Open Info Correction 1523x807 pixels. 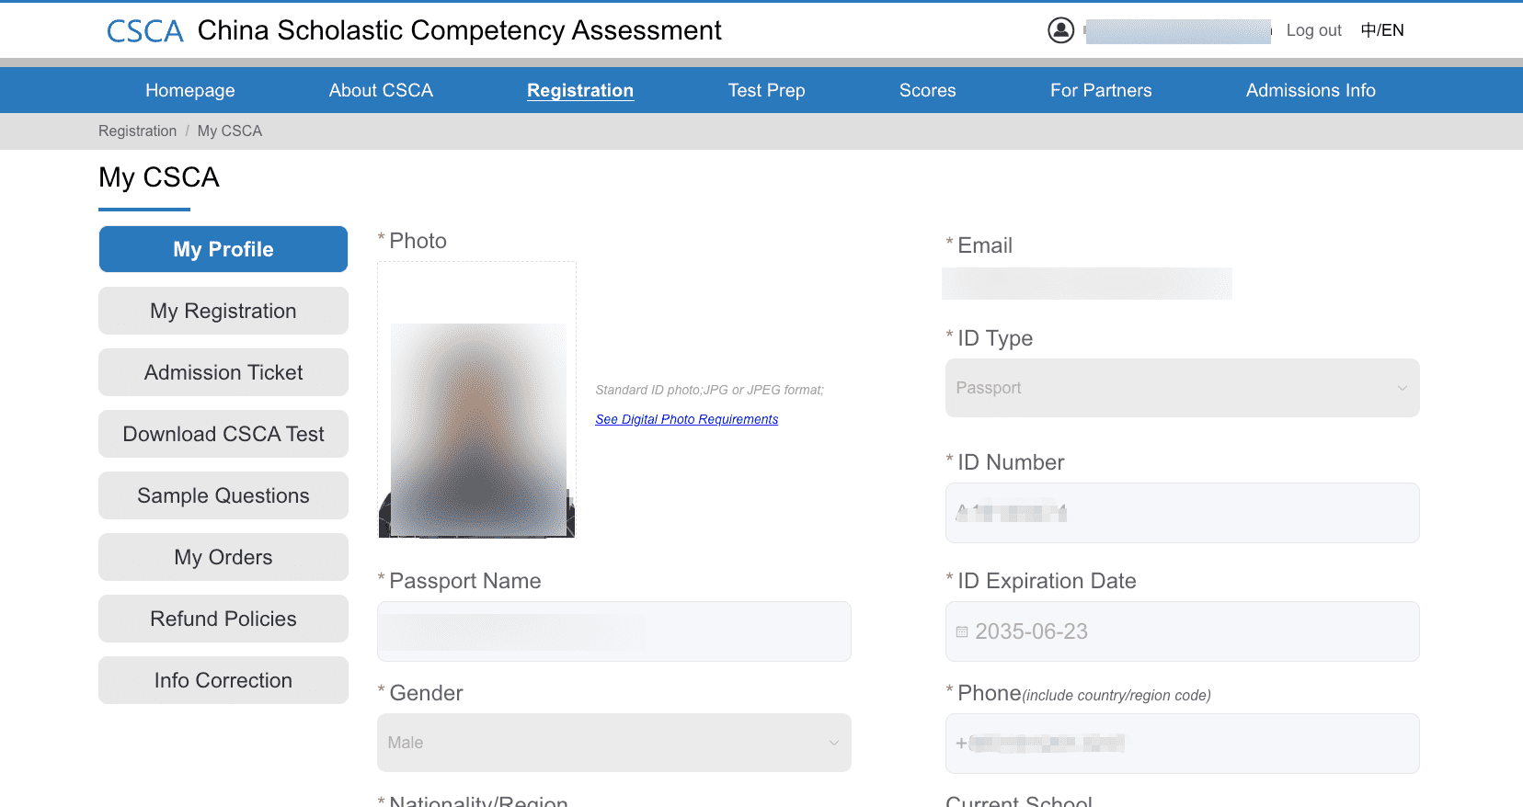[223, 680]
